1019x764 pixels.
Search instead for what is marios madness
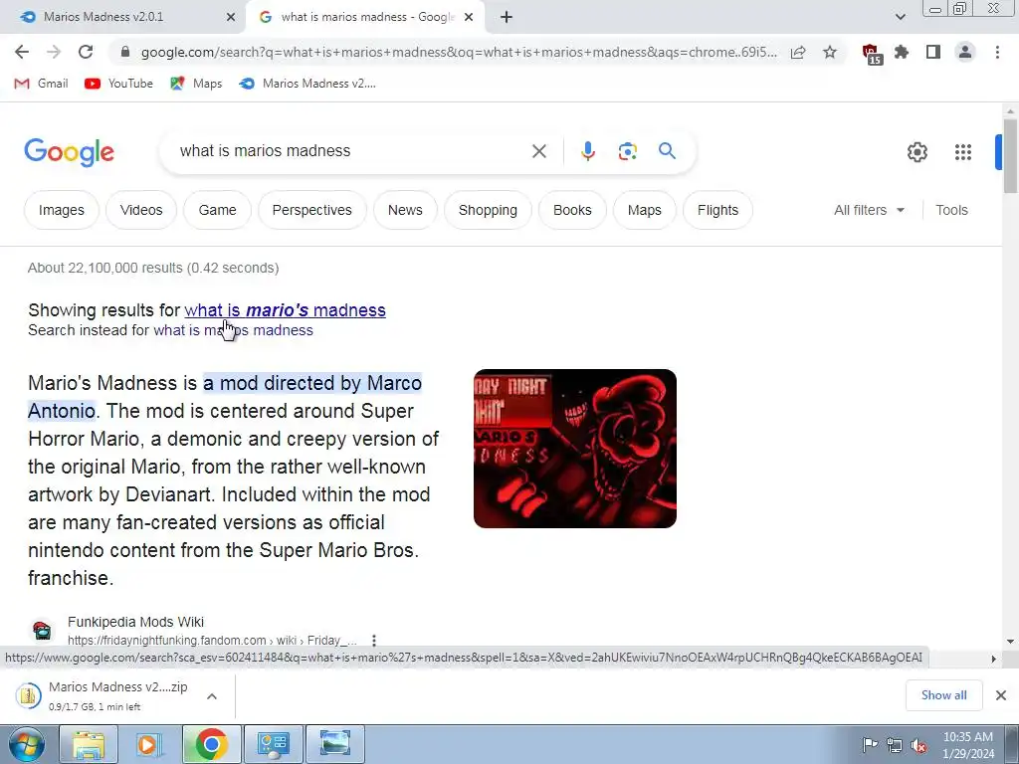coord(233,330)
